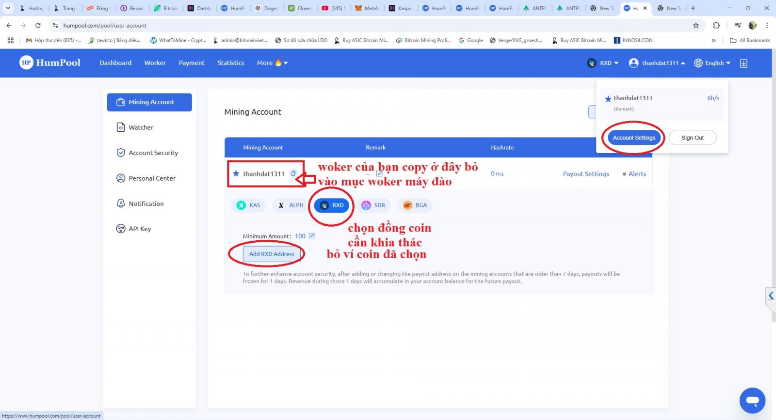
Task: Click the star icon beside thanhdat1311 row
Action: [236, 173]
